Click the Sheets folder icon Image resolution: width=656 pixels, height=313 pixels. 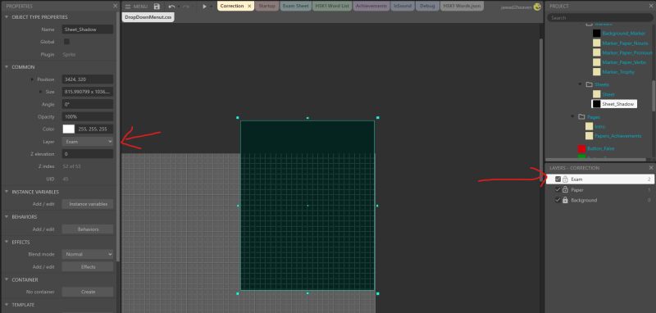coord(589,84)
